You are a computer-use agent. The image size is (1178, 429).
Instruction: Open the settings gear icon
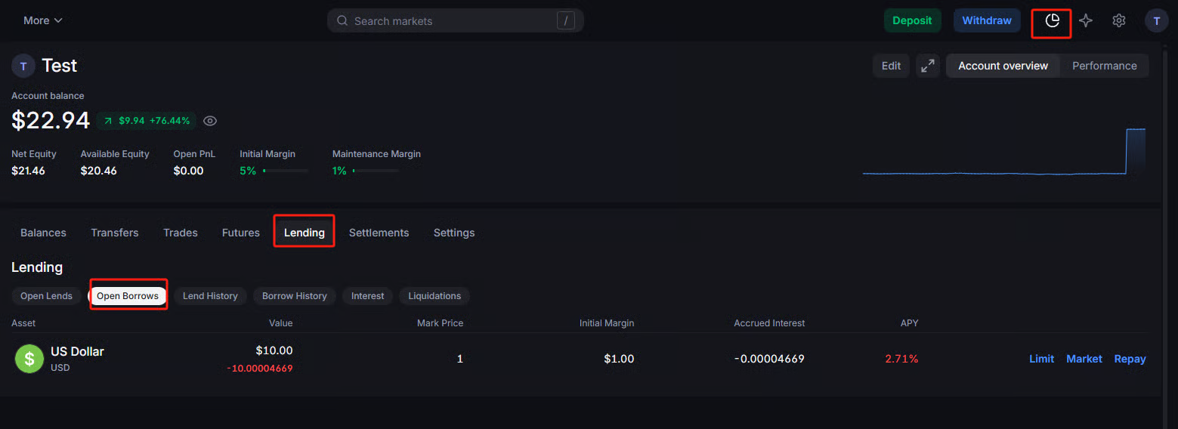[1119, 21]
